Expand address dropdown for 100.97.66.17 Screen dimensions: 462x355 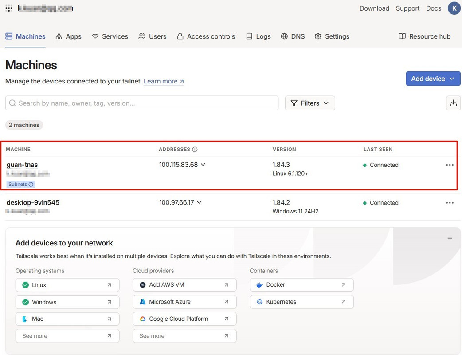200,202
